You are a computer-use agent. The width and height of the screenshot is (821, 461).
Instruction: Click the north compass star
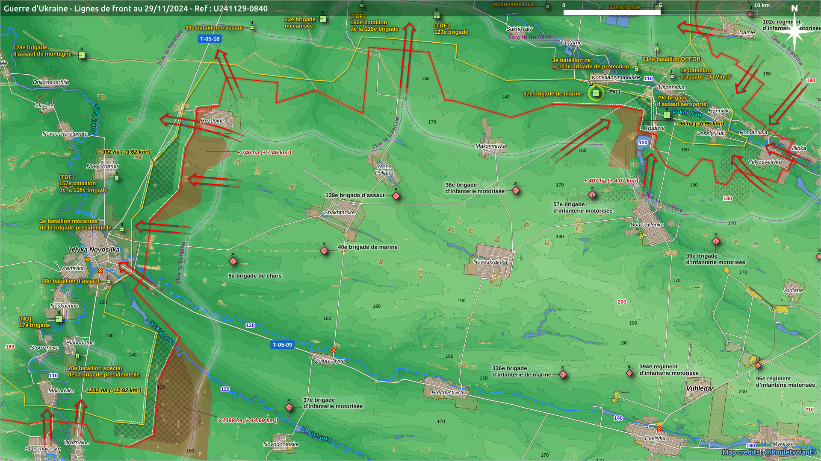(794, 31)
